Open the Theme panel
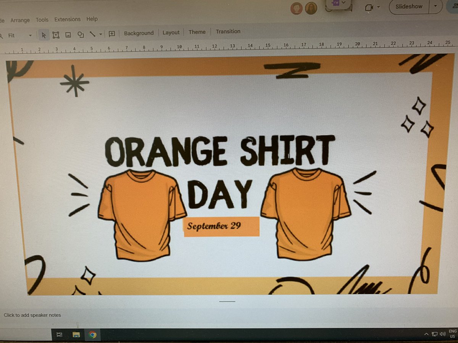Screen dimensions: 458x343 tap(197, 32)
